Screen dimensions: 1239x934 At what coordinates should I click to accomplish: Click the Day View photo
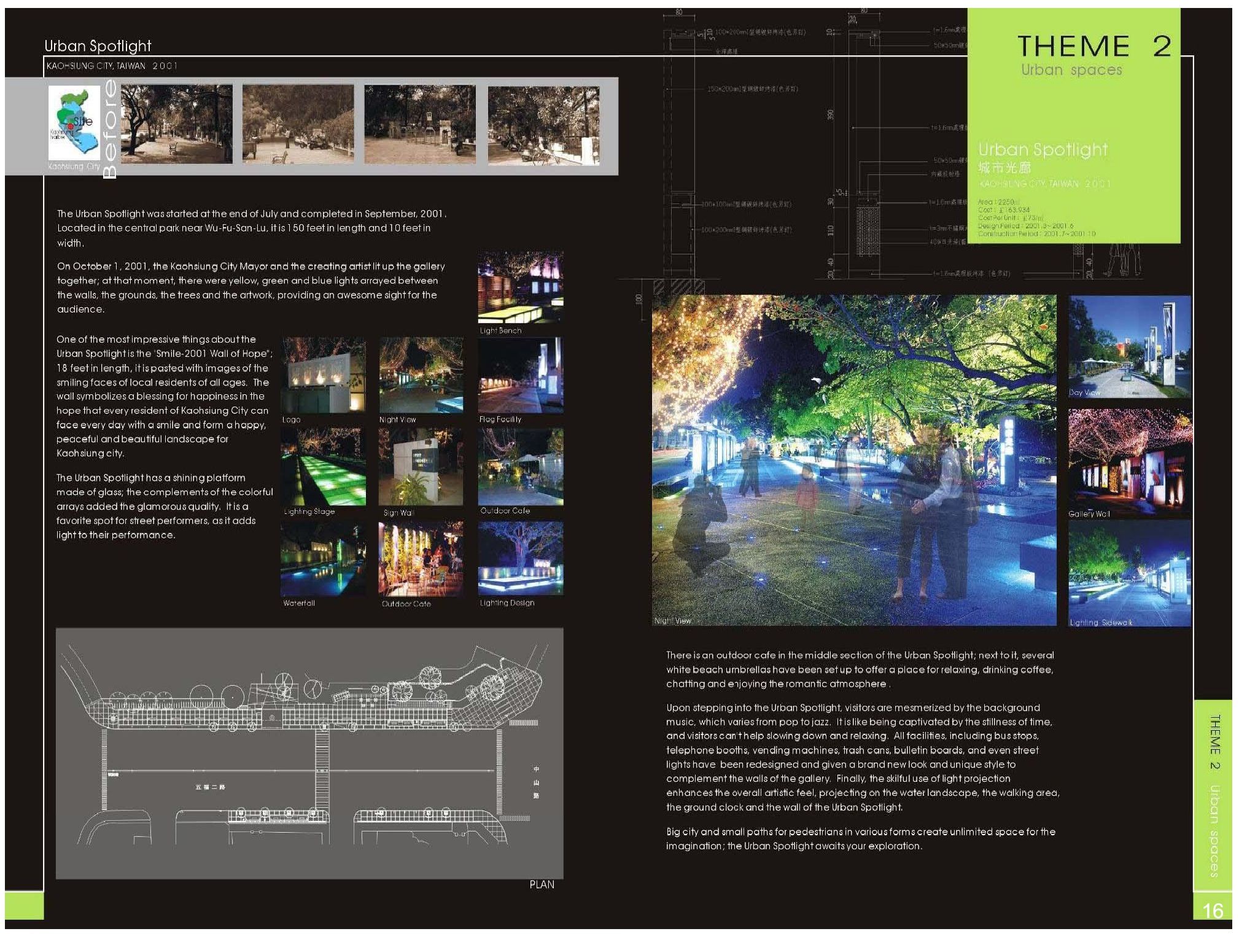[x=1130, y=347]
